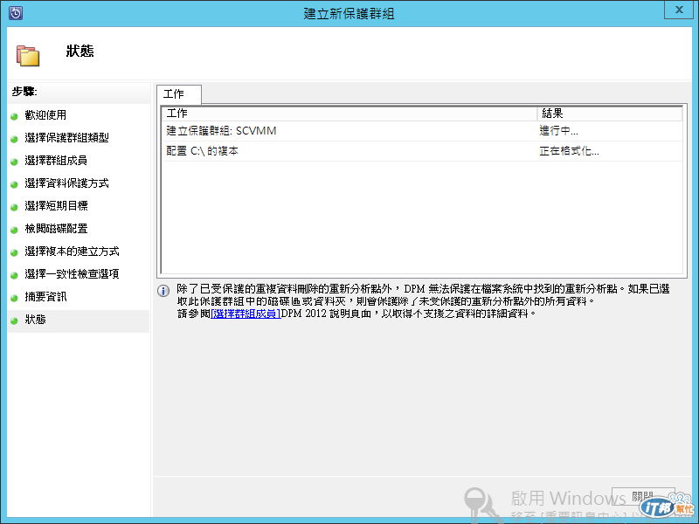Image resolution: width=699 pixels, height=524 pixels.
Task: Click the 工作 column header
Action: (349, 114)
